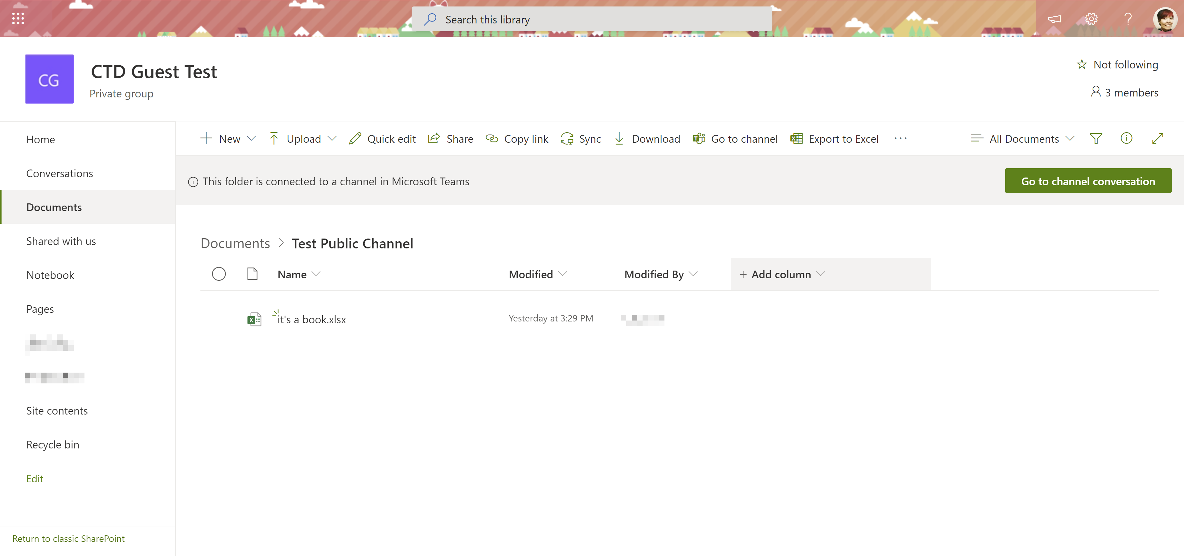Click the file type column icon
The height and width of the screenshot is (556, 1184).
(x=252, y=274)
